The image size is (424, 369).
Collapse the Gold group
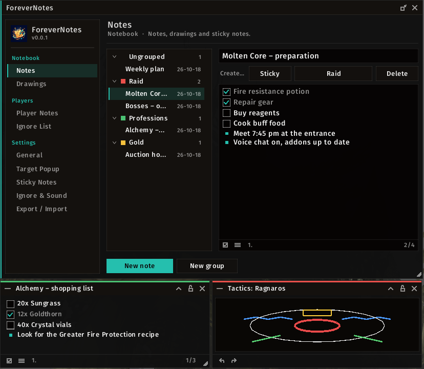pyautogui.click(x=114, y=142)
